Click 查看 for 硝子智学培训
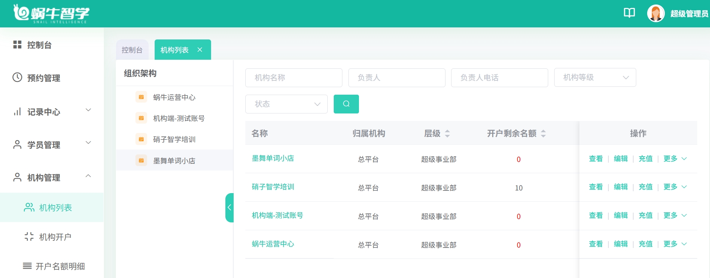The height and width of the screenshot is (278, 710). [596, 187]
